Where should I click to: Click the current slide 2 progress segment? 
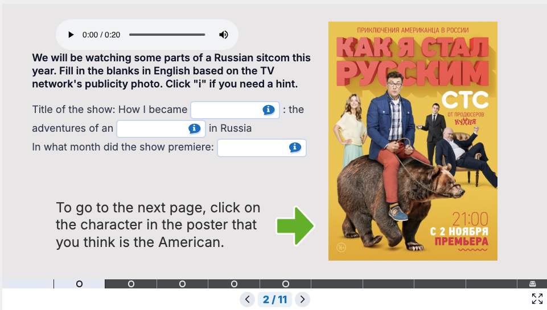[x=79, y=284]
